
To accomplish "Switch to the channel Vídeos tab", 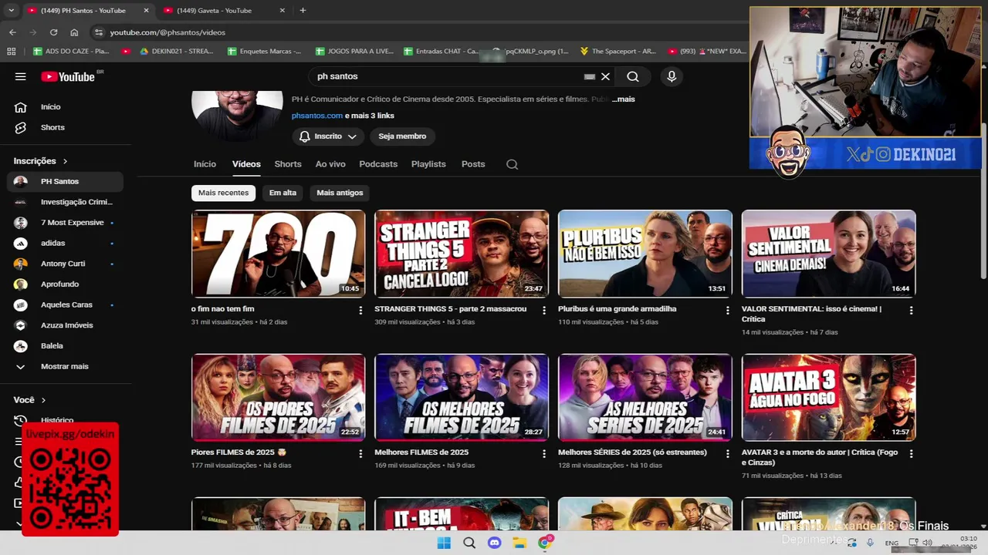I will click(246, 164).
